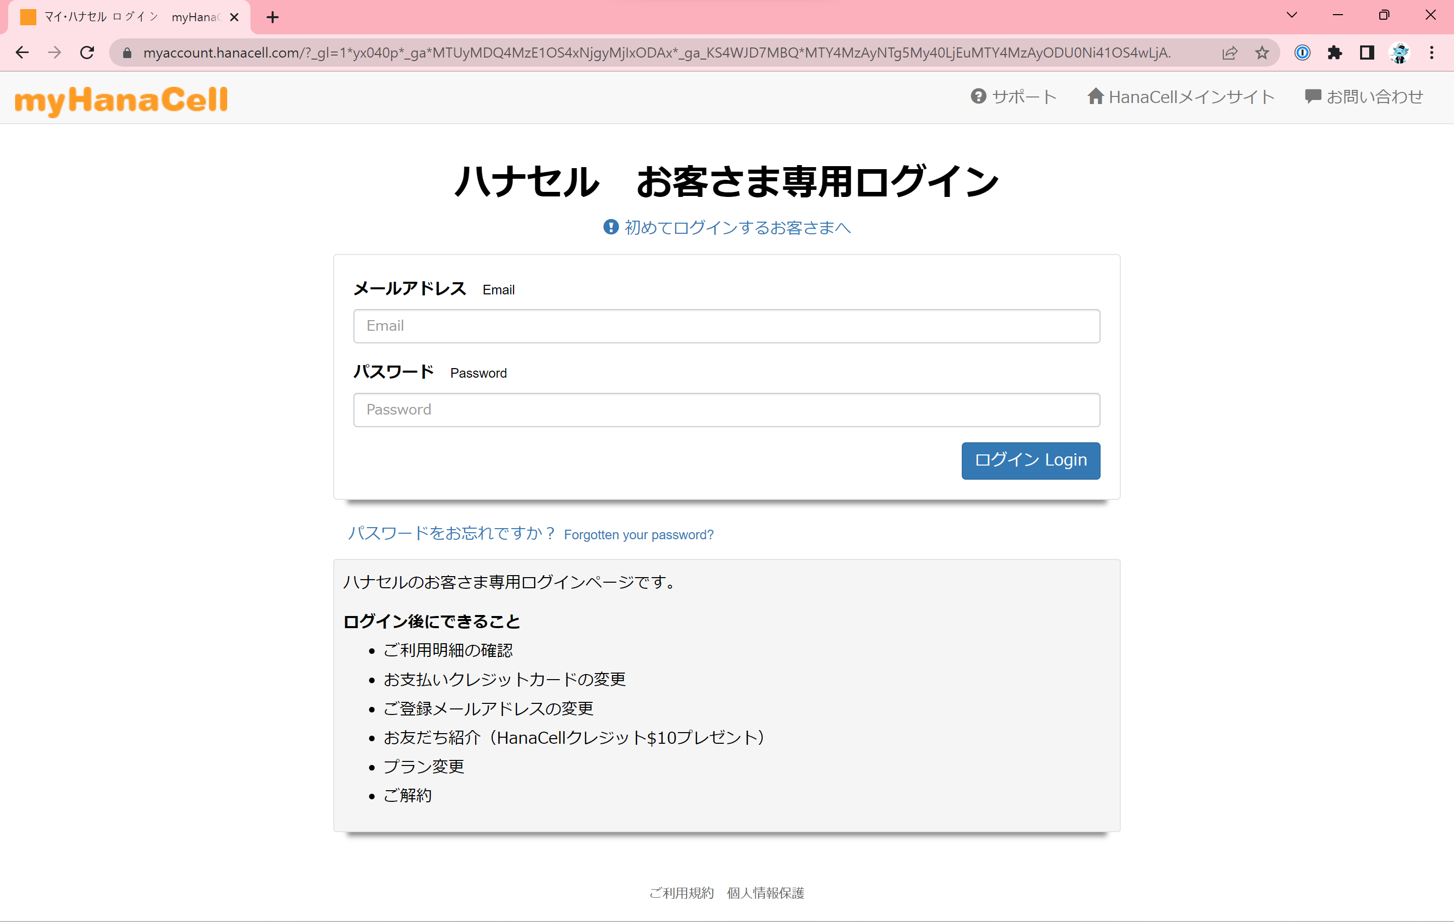The height and width of the screenshot is (922, 1454).
Task: Open the Chrome three-dot menu
Action: (1431, 53)
